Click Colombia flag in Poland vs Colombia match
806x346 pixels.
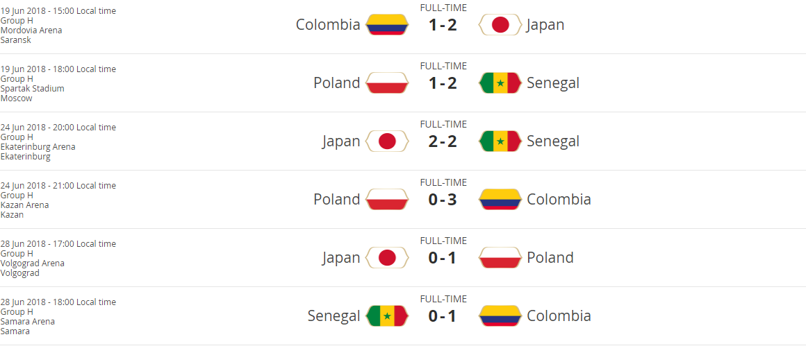[x=500, y=200]
